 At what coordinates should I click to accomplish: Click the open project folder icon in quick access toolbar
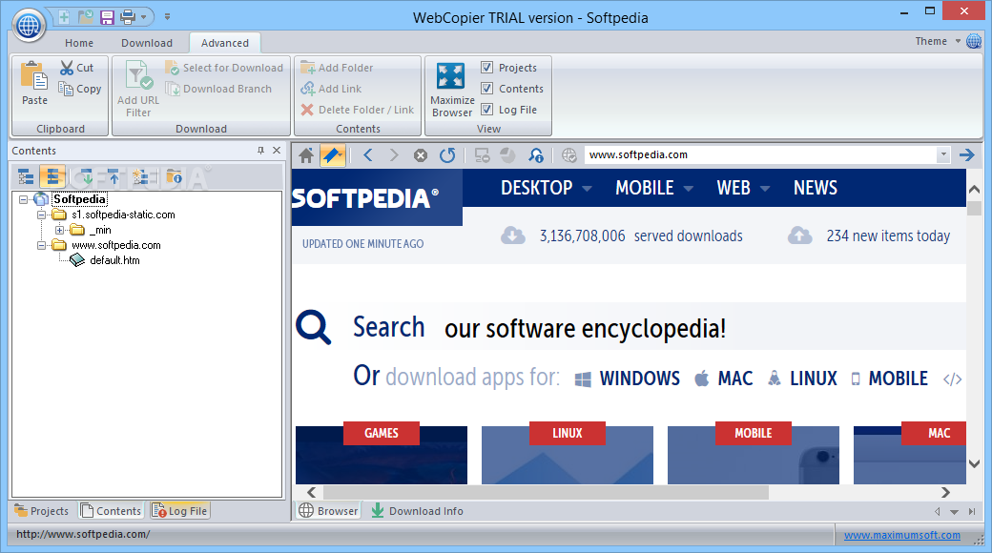pyautogui.click(x=85, y=17)
